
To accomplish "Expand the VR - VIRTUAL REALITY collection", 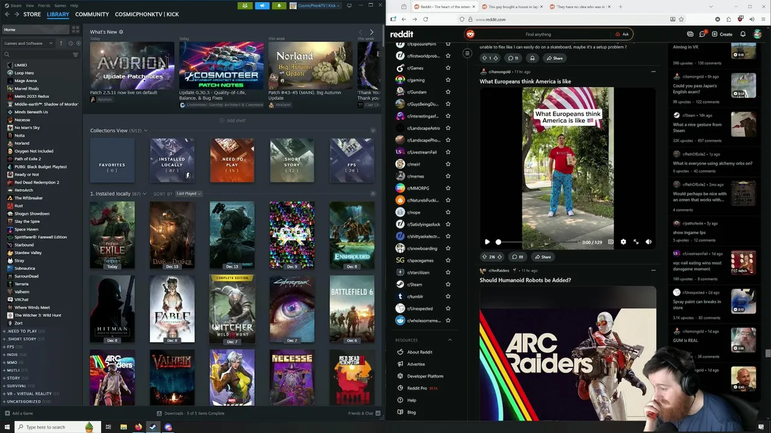I will [x=4, y=393].
